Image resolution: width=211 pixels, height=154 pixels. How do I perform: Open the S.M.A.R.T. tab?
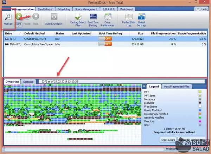tap(109, 9)
